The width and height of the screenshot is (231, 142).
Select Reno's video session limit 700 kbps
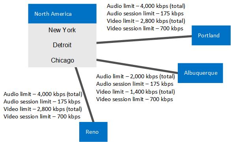(42, 116)
